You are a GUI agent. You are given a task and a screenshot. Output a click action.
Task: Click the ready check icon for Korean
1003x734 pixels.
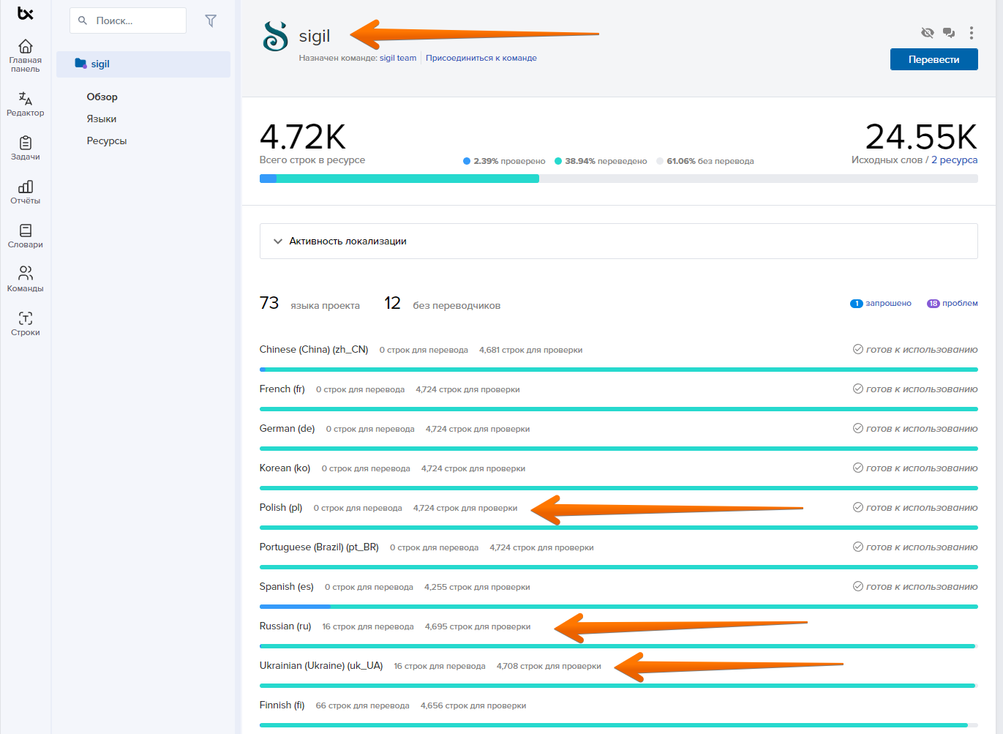coord(858,468)
